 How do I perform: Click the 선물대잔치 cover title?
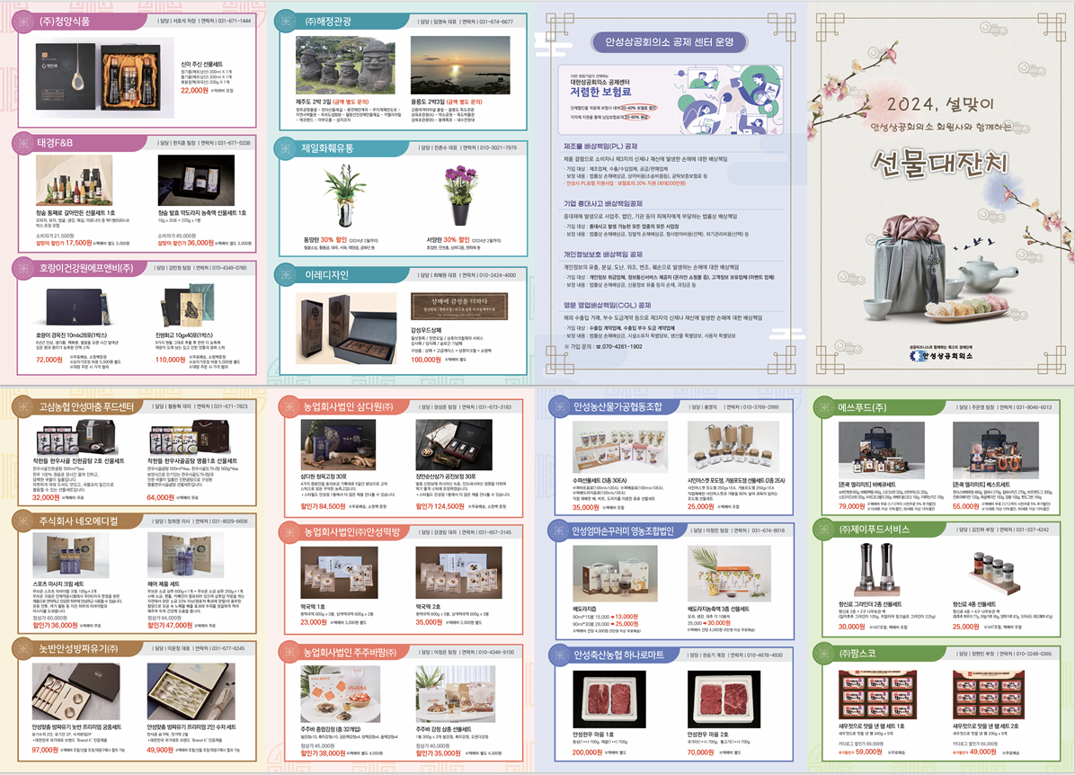click(x=940, y=163)
